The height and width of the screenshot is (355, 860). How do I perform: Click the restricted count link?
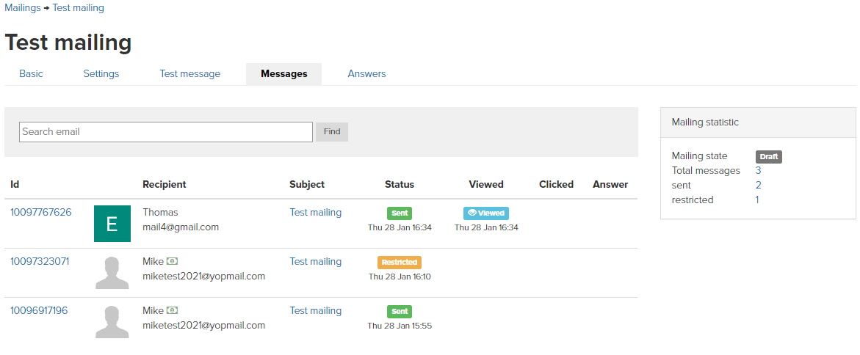pos(757,200)
